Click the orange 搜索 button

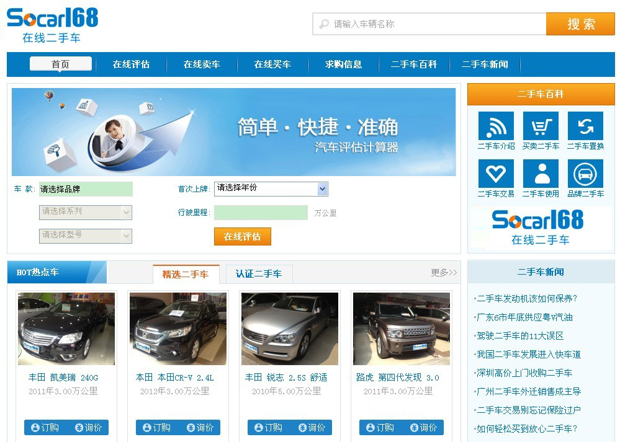point(580,24)
